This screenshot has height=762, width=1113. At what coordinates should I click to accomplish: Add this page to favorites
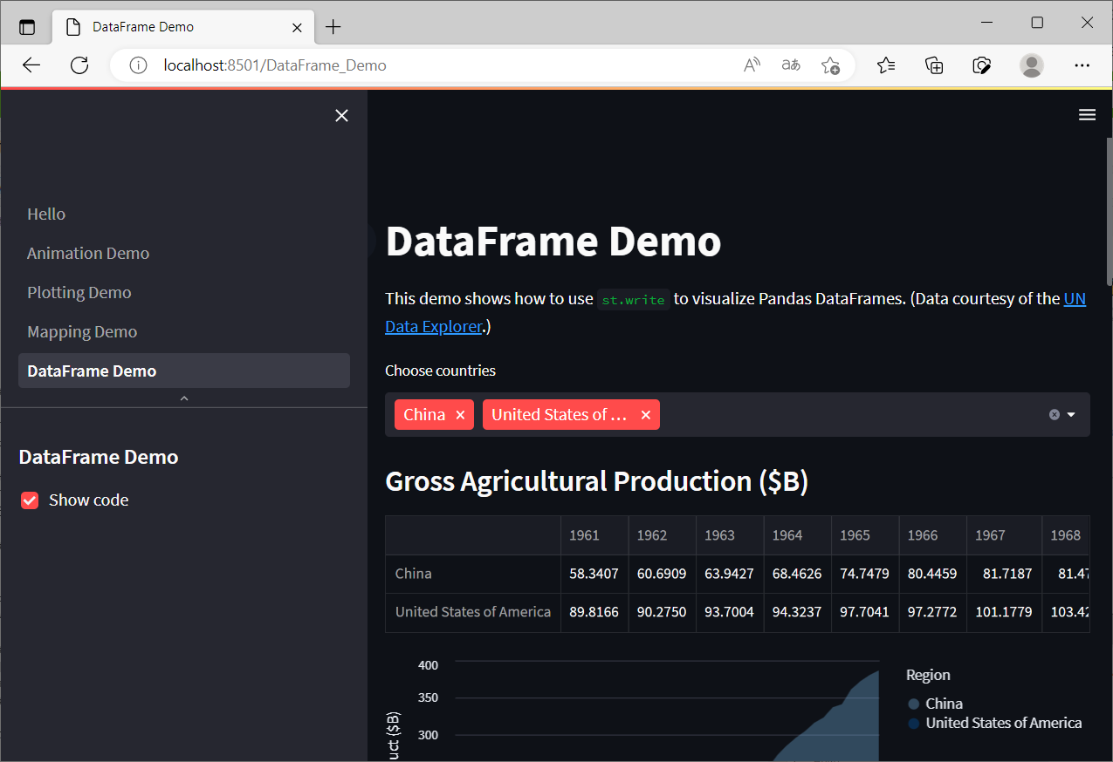coord(830,65)
